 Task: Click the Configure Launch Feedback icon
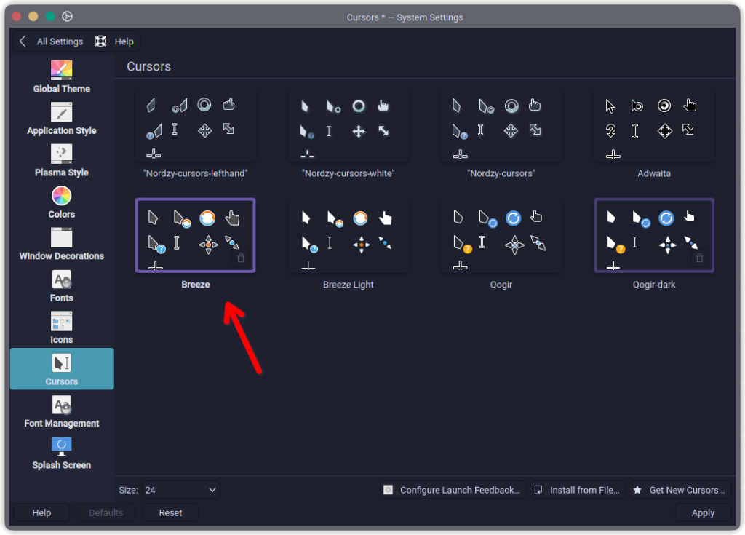389,490
